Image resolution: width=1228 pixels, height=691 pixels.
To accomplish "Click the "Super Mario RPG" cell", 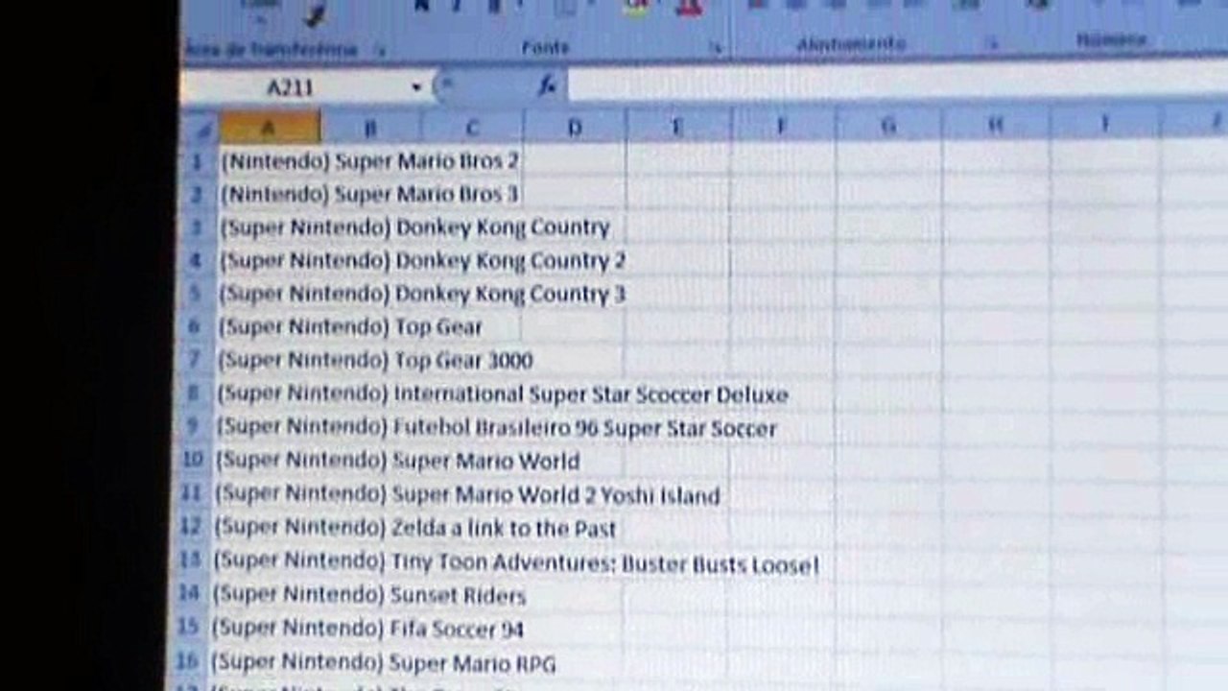I will click(x=383, y=663).
